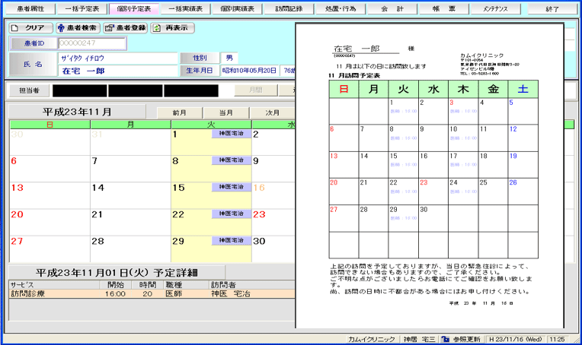Select the 個別予定表 tab
582x345 pixels.
point(134,9)
